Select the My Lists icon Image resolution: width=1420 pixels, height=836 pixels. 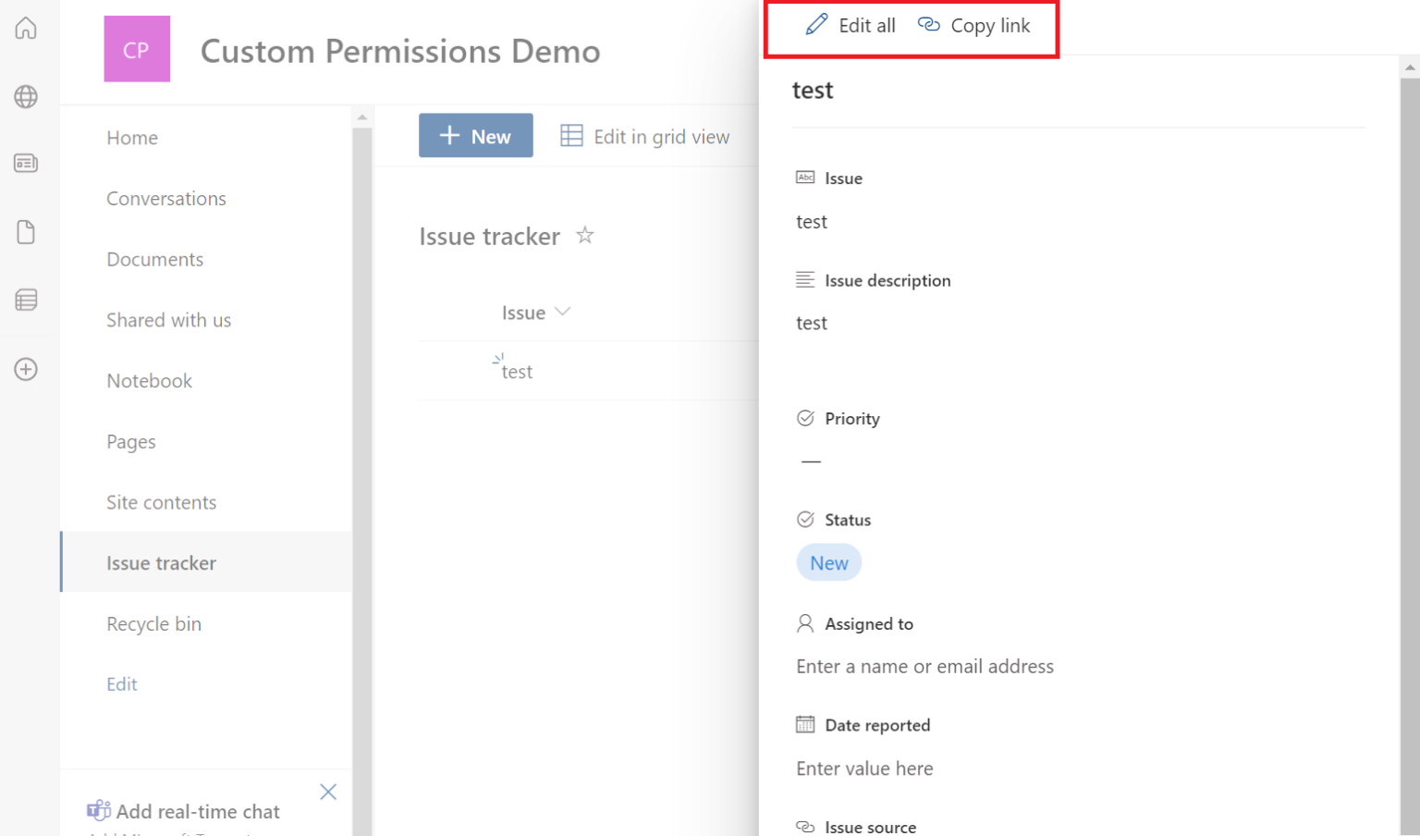tap(25, 299)
